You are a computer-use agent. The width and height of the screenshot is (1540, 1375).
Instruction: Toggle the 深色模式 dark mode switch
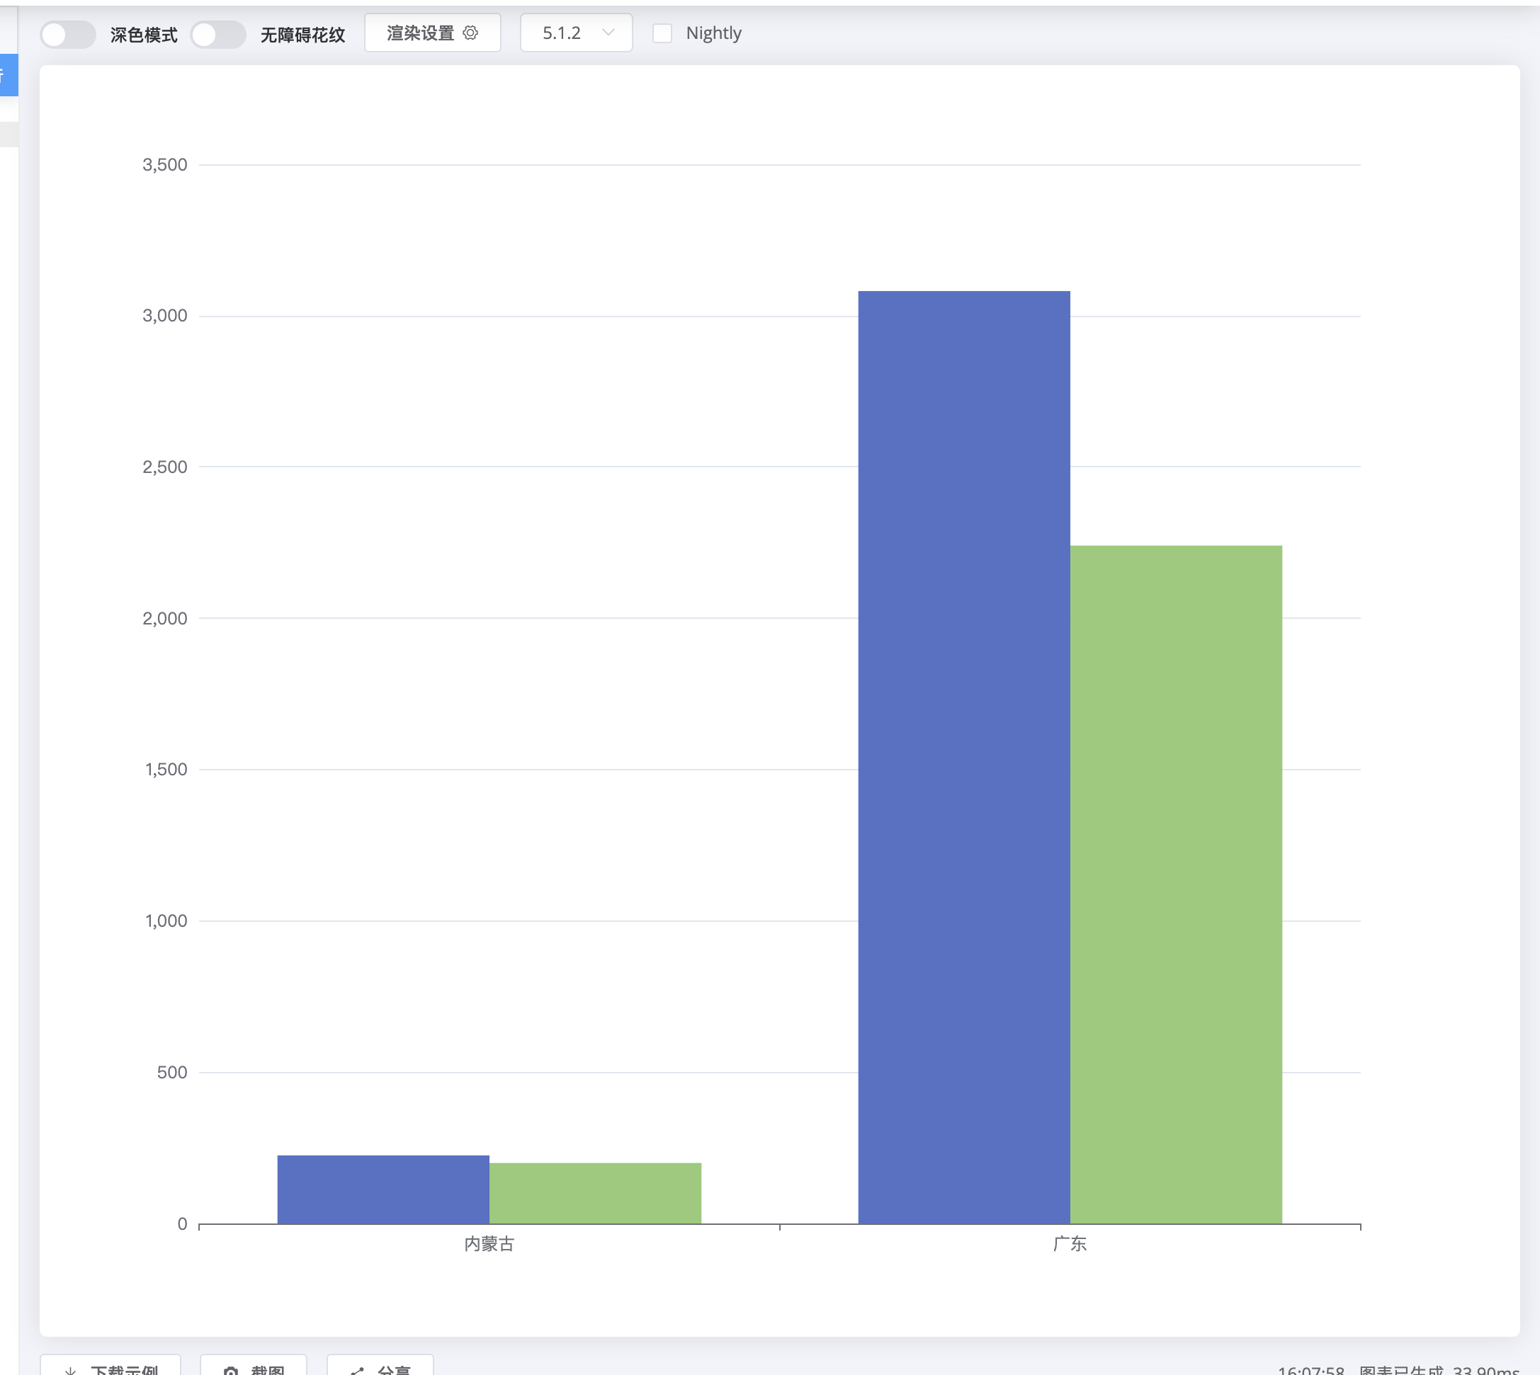pyautogui.click(x=67, y=34)
